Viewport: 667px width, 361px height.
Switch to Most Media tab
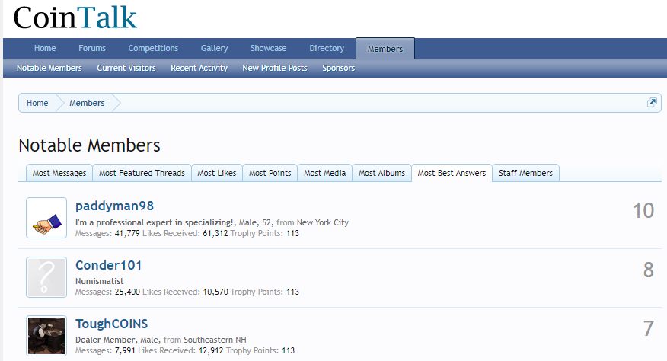click(x=324, y=173)
